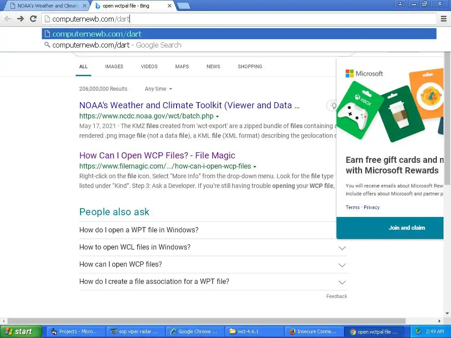The height and width of the screenshot is (338, 451).
Task: Click the browser Forward arrow
Action: click(20, 19)
